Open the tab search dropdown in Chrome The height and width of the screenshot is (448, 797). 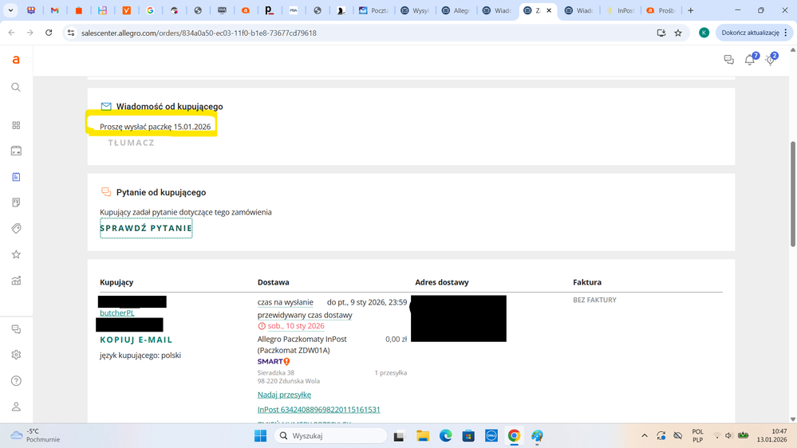click(x=10, y=10)
